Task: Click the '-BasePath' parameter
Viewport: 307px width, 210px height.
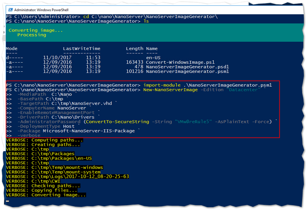Action: (30, 99)
